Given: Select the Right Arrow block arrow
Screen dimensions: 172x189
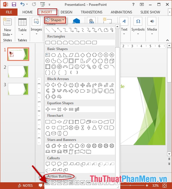Looking at the screenshot, I should (x=48, y=85).
